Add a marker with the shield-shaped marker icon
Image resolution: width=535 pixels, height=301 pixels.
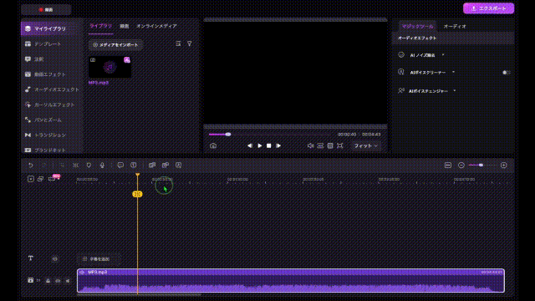(x=89, y=166)
